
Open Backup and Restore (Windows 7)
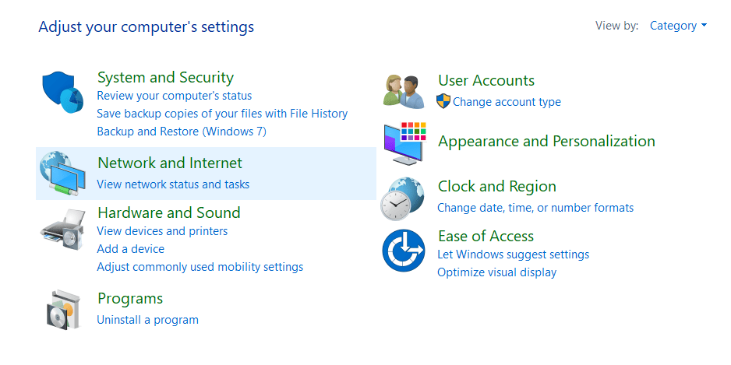coord(182,132)
